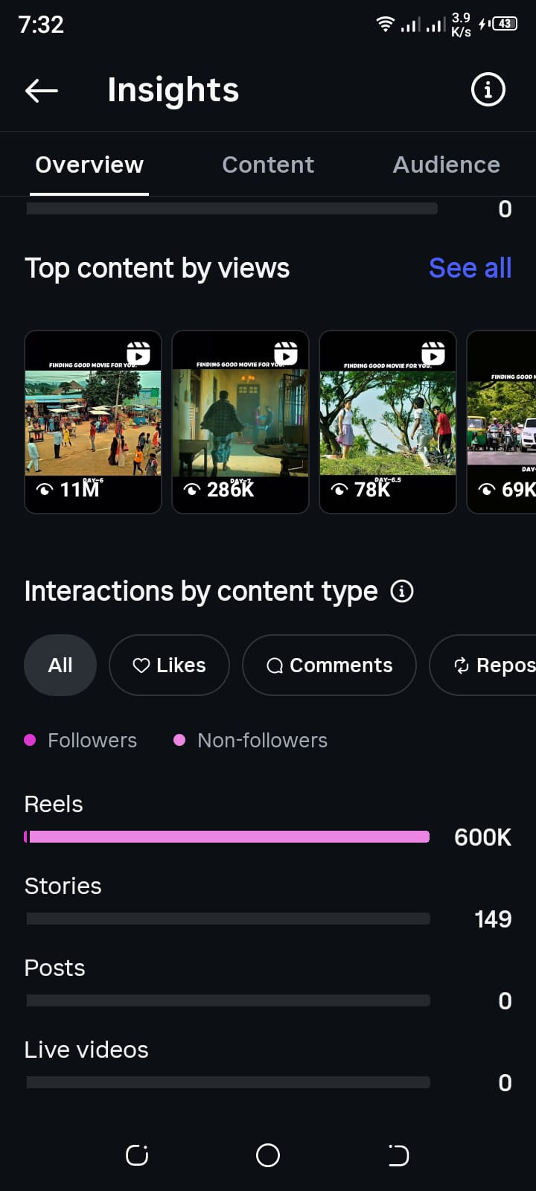Tap Android recent apps button
This screenshot has width=536, height=1191.
pyautogui.click(x=137, y=1155)
